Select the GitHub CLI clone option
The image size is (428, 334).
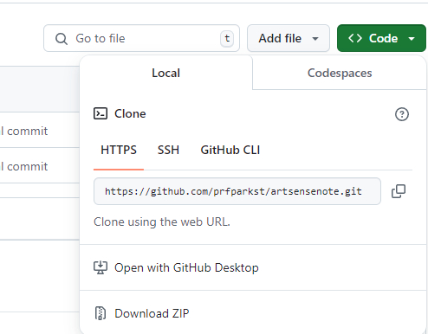pos(230,150)
